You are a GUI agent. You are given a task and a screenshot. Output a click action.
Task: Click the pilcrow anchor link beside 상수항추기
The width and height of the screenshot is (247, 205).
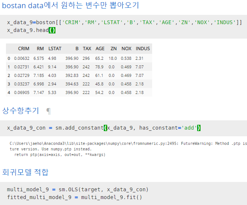(48, 111)
